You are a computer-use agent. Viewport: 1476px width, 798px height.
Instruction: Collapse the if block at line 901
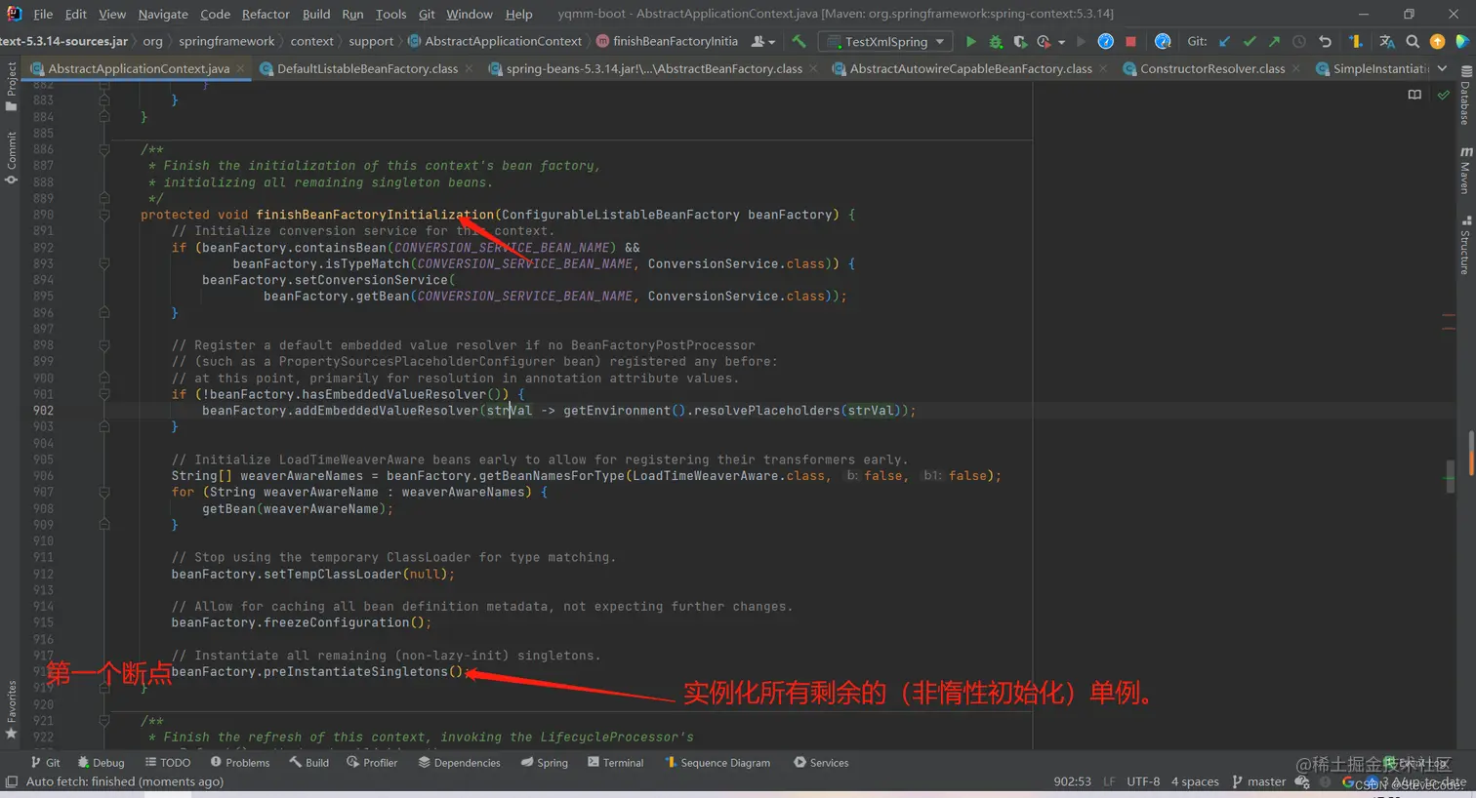pos(103,395)
